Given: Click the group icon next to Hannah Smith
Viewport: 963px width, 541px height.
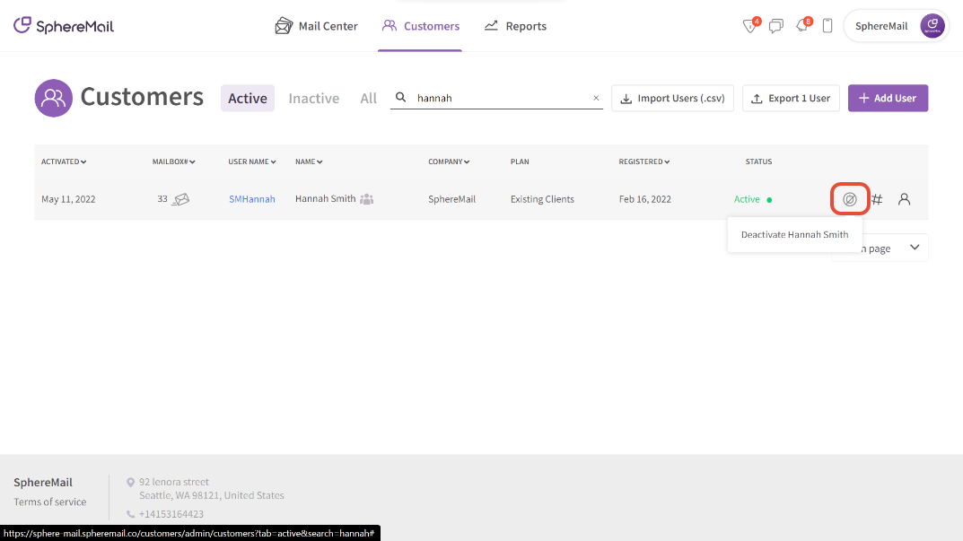Looking at the screenshot, I should pos(367,199).
